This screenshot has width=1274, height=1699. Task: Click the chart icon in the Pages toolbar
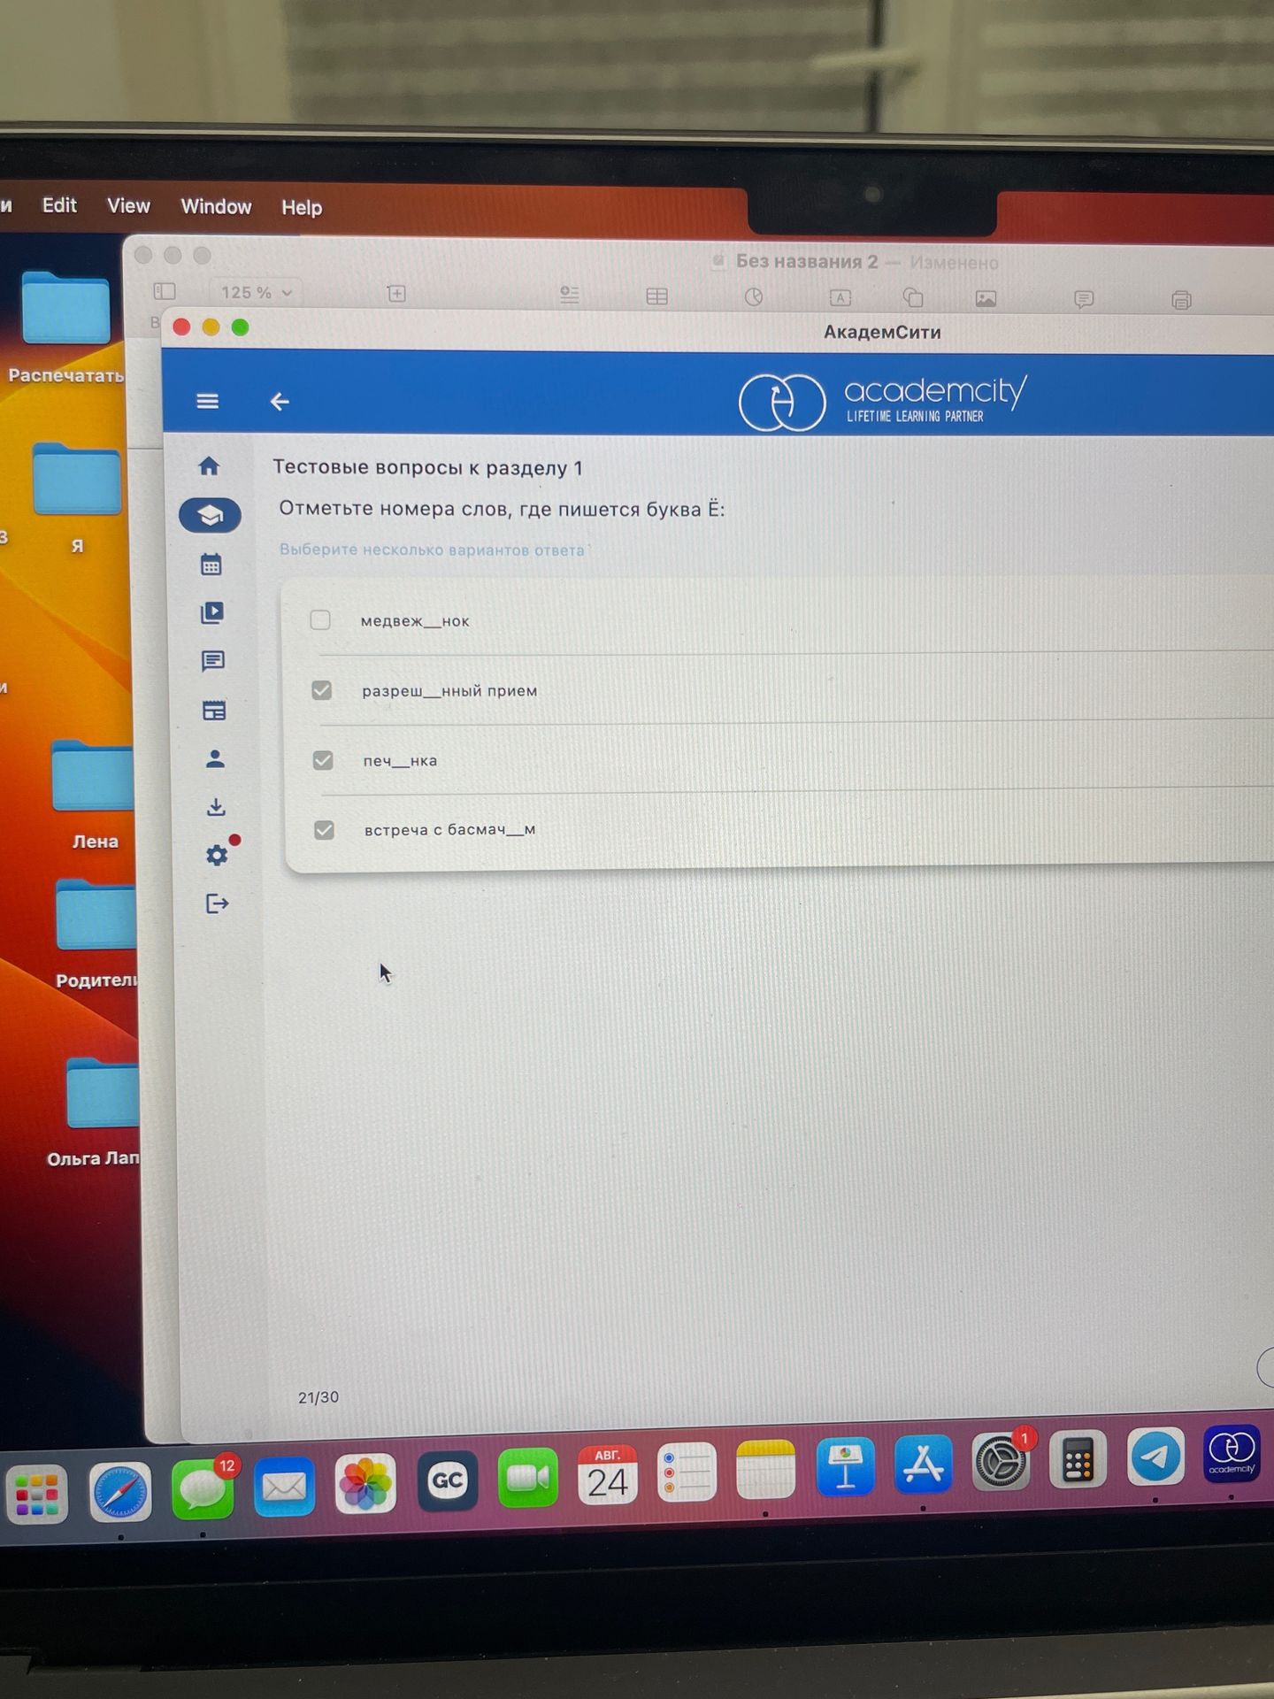point(753,296)
